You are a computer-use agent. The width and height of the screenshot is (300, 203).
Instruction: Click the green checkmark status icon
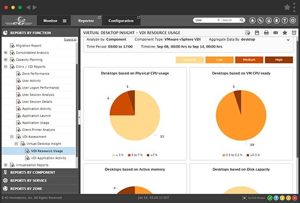270,198
